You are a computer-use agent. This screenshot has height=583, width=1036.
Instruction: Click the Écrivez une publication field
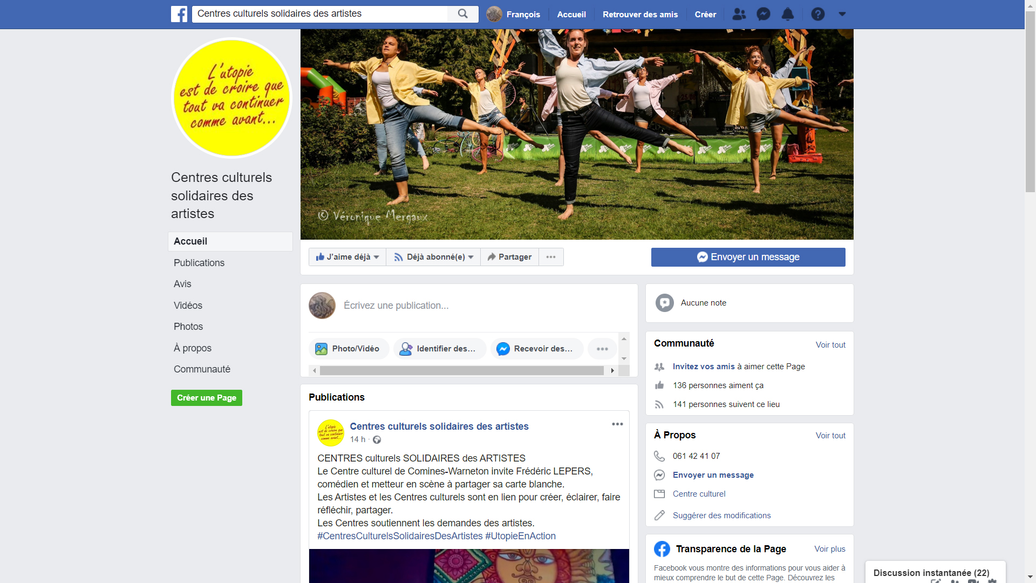pos(396,306)
